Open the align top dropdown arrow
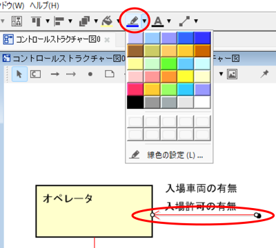The image size is (276, 248). [48, 21]
